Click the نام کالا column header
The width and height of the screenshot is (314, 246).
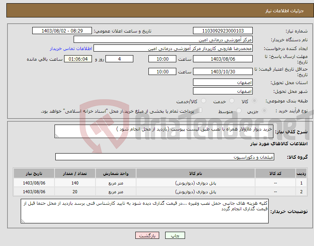195,173
